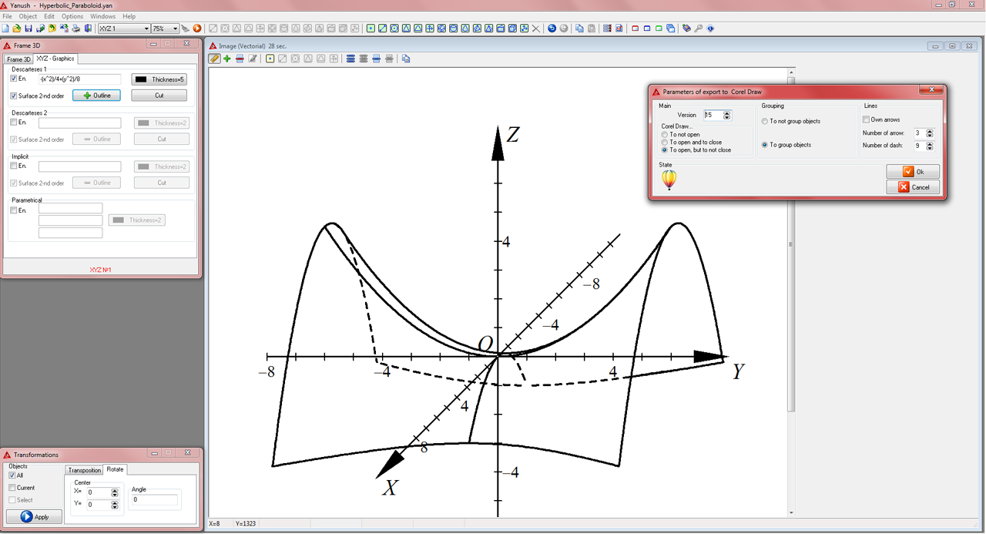Expand the 75% zoom dropdown
986x534 pixels.
coord(176,29)
